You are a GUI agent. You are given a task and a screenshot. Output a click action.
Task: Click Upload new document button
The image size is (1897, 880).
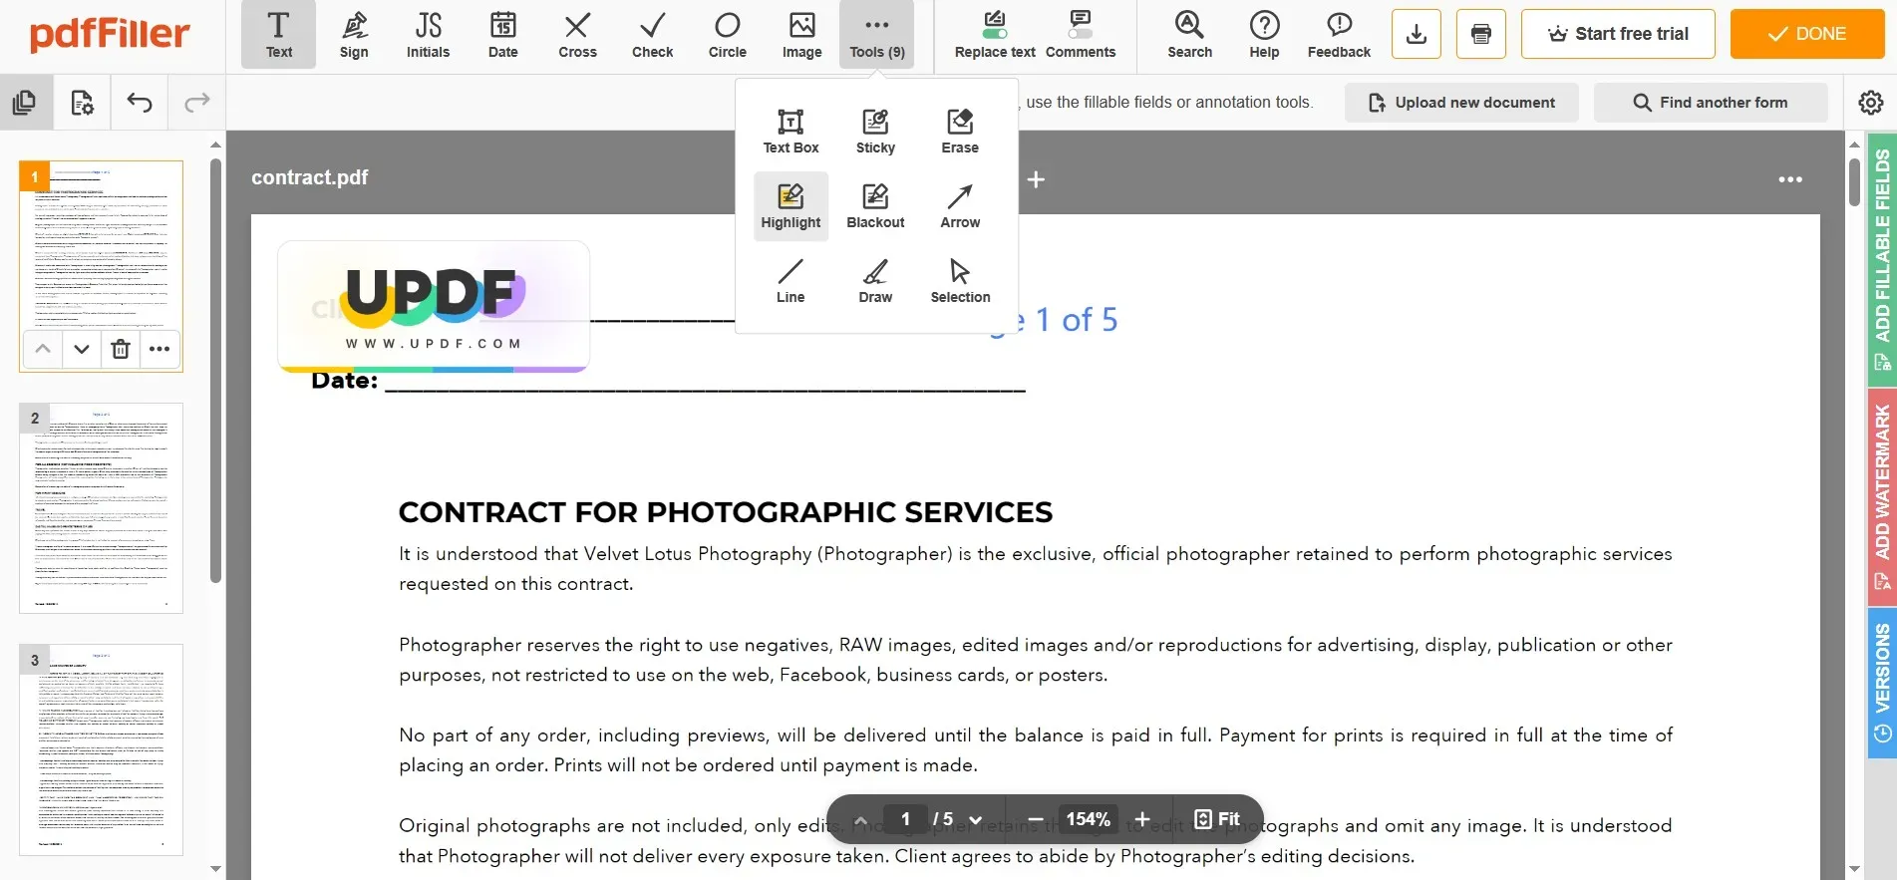pos(1461,103)
